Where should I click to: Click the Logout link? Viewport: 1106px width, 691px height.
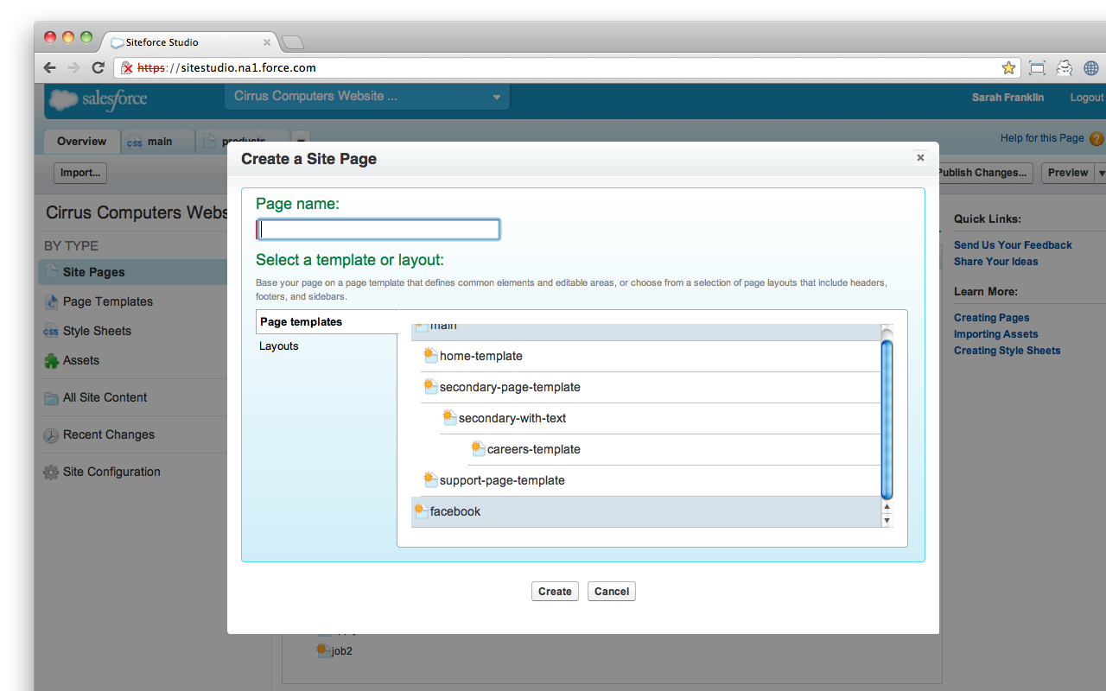click(x=1087, y=98)
